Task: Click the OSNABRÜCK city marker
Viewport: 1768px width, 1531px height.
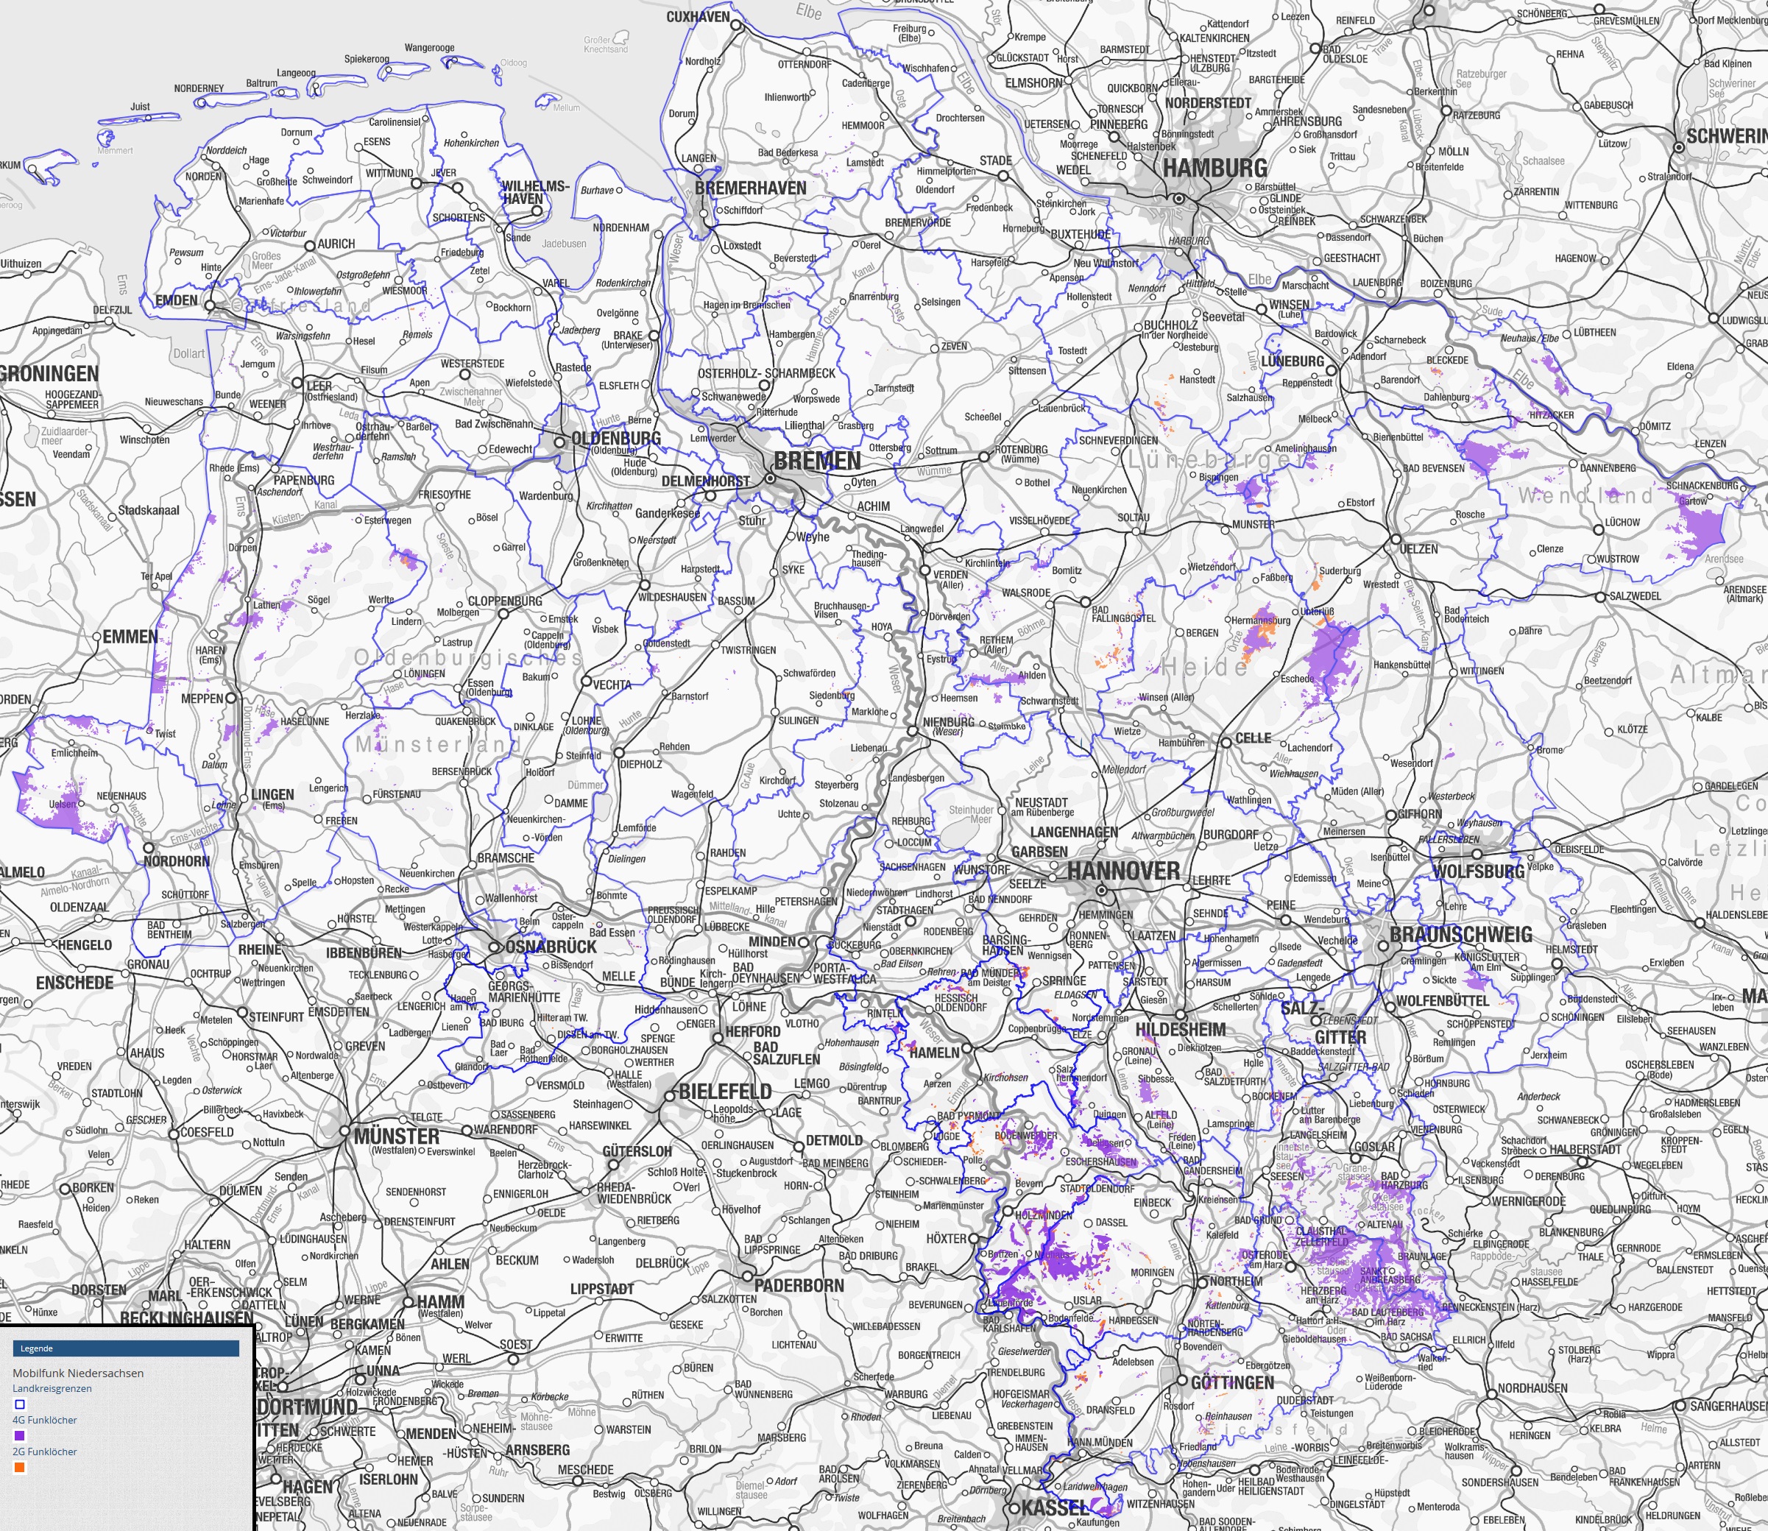Action: (495, 947)
